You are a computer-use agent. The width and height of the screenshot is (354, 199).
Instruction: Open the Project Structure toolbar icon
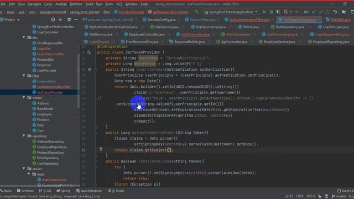pyautogui.click(x=344, y=12)
